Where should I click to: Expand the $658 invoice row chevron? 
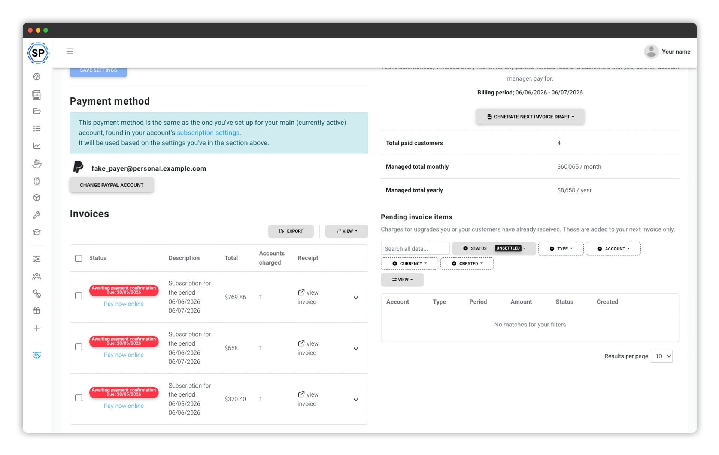click(x=356, y=349)
